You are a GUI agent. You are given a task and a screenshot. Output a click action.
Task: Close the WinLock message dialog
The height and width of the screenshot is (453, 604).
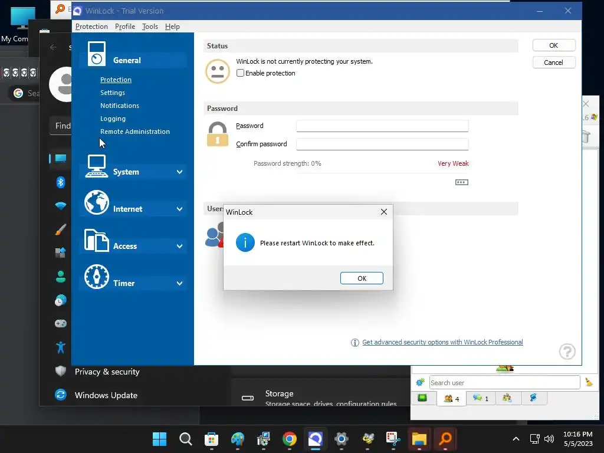383,212
